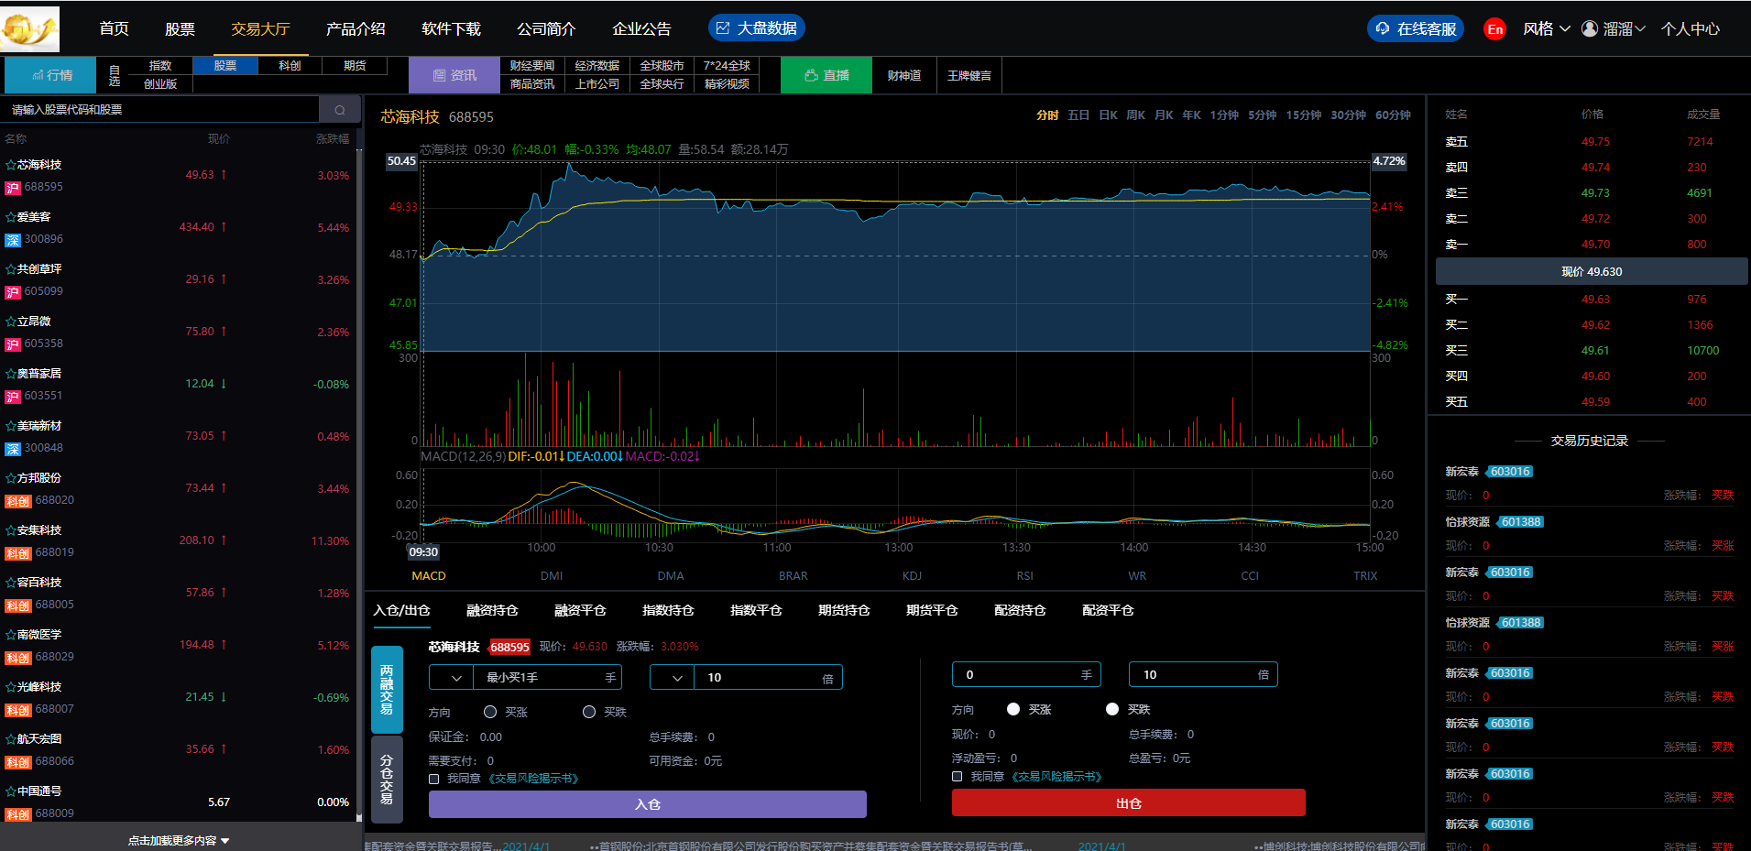Open 个人中心 link
Viewport: 1751px width, 851px height.
[x=1691, y=29]
